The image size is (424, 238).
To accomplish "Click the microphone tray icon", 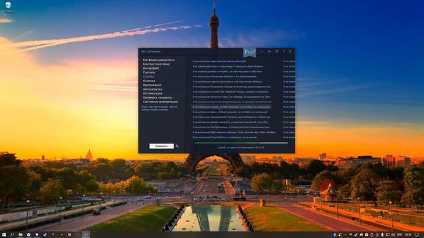I will tap(382, 235).
